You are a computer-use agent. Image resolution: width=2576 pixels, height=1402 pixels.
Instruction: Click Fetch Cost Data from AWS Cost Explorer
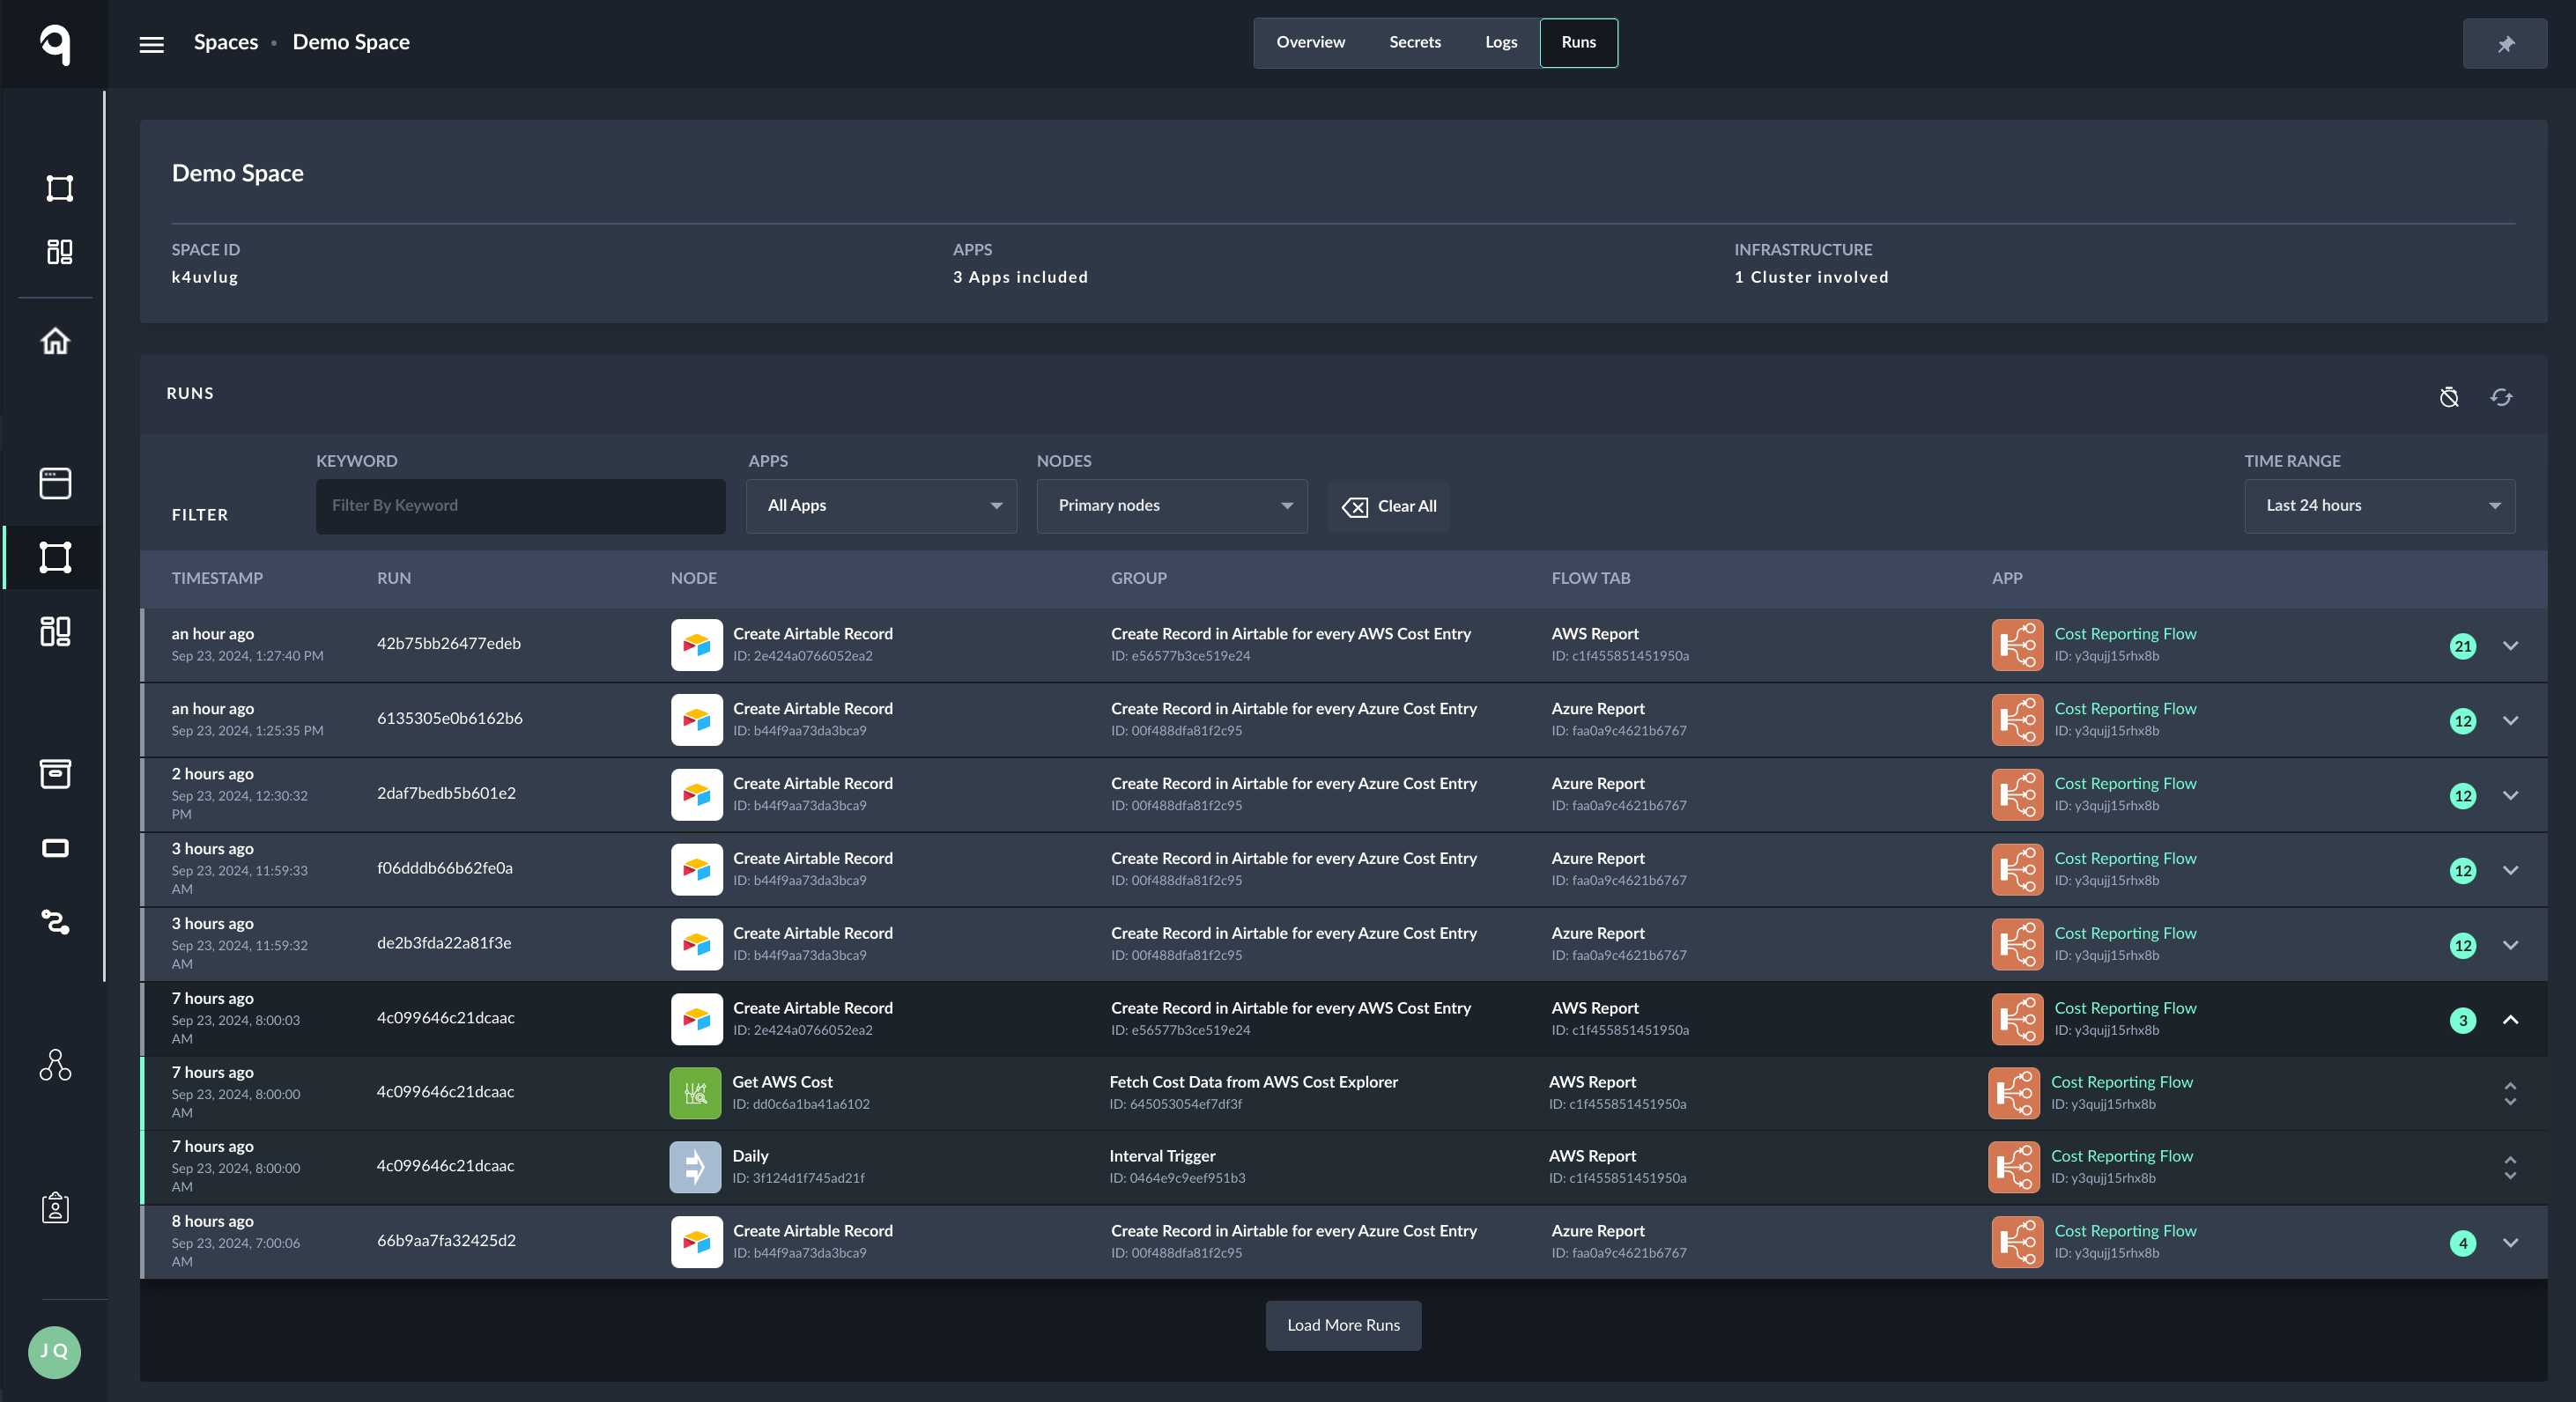(1253, 1081)
